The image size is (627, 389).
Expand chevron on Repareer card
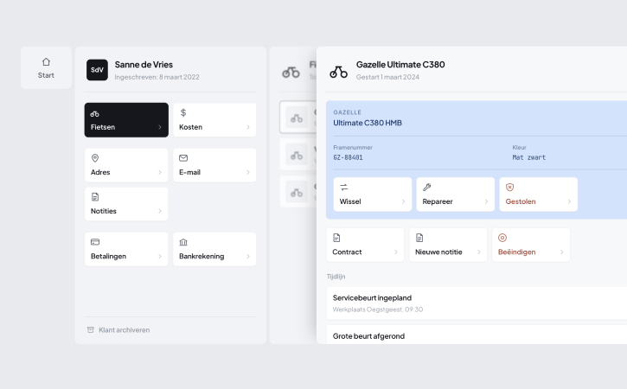click(x=486, y=201)
